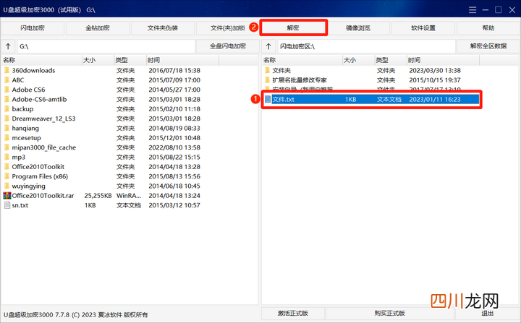521x323 pixels.
Task: Select the mcesetup folder
Action: pyautogui.click(x=26, y=138)
